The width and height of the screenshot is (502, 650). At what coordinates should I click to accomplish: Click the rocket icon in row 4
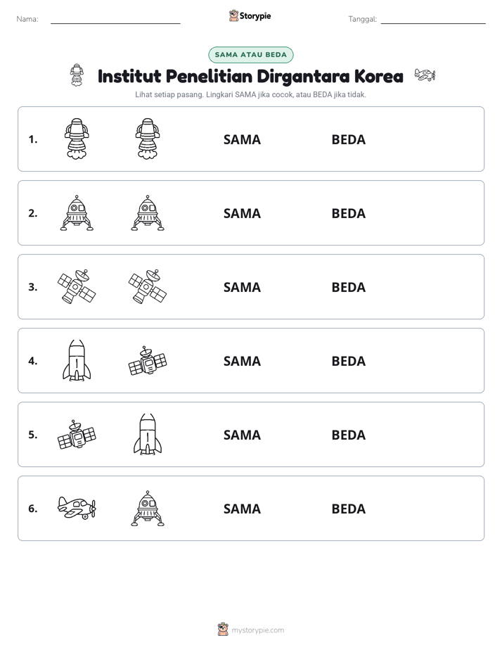pyautogui.click(x=77, y=360)
